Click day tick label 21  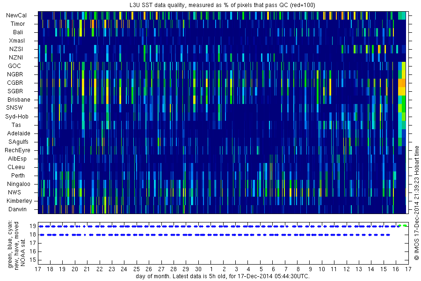pos(87,269)
